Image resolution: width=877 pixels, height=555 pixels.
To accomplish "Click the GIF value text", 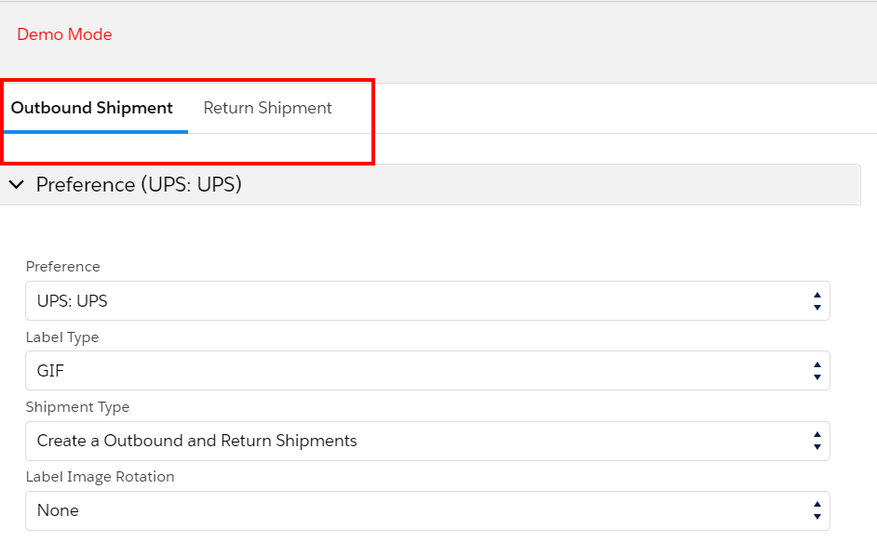I will 50,371.
